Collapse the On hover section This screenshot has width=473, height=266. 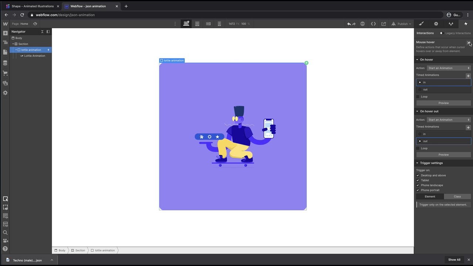[x=417, y=59]
